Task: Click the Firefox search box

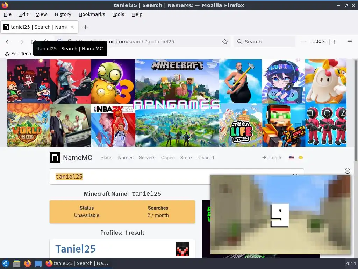Action: (x=265, y=42)
